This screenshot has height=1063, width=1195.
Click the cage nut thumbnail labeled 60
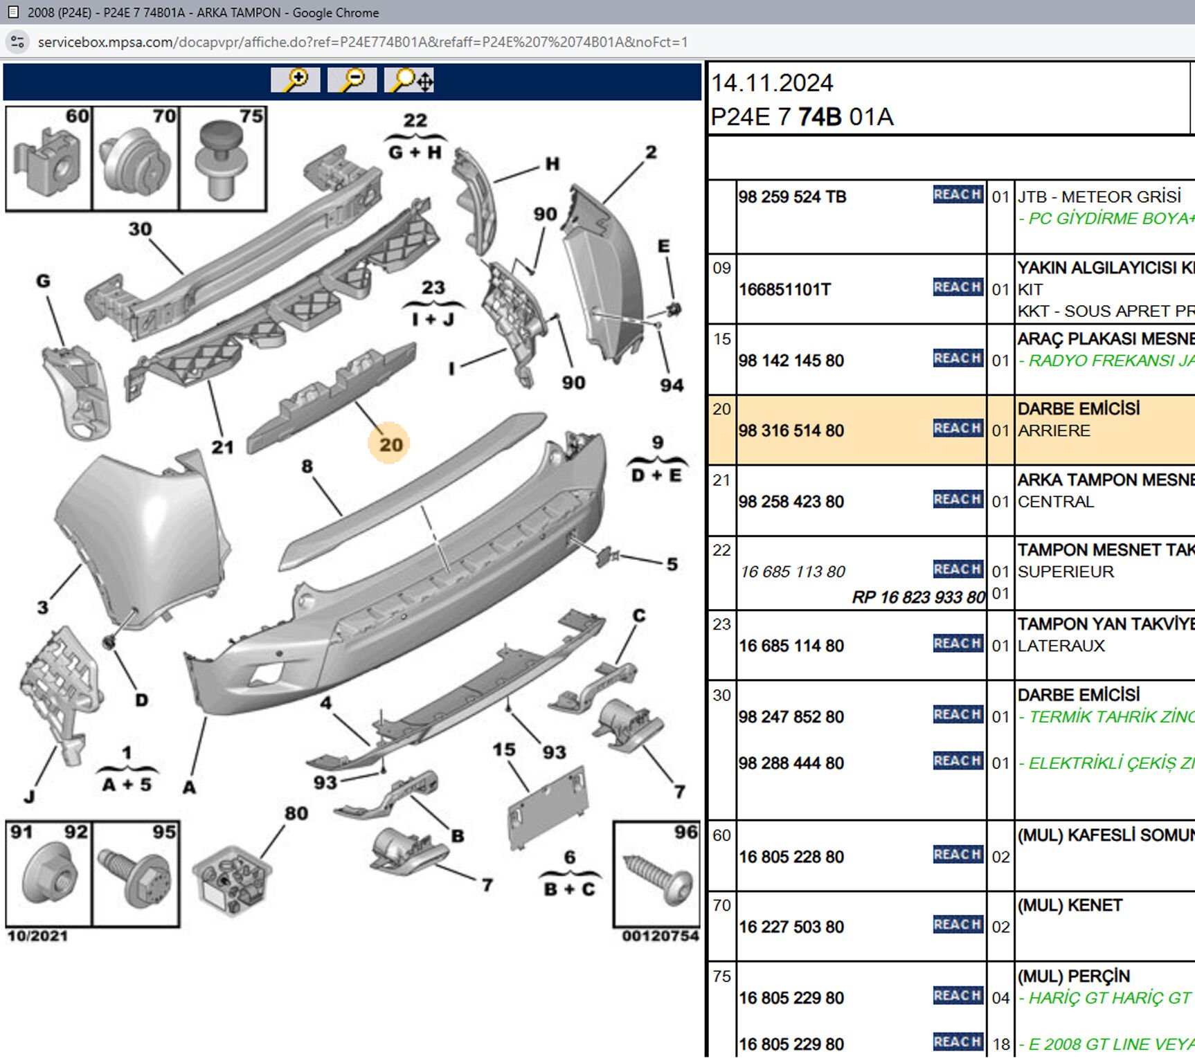coord(48,158)
